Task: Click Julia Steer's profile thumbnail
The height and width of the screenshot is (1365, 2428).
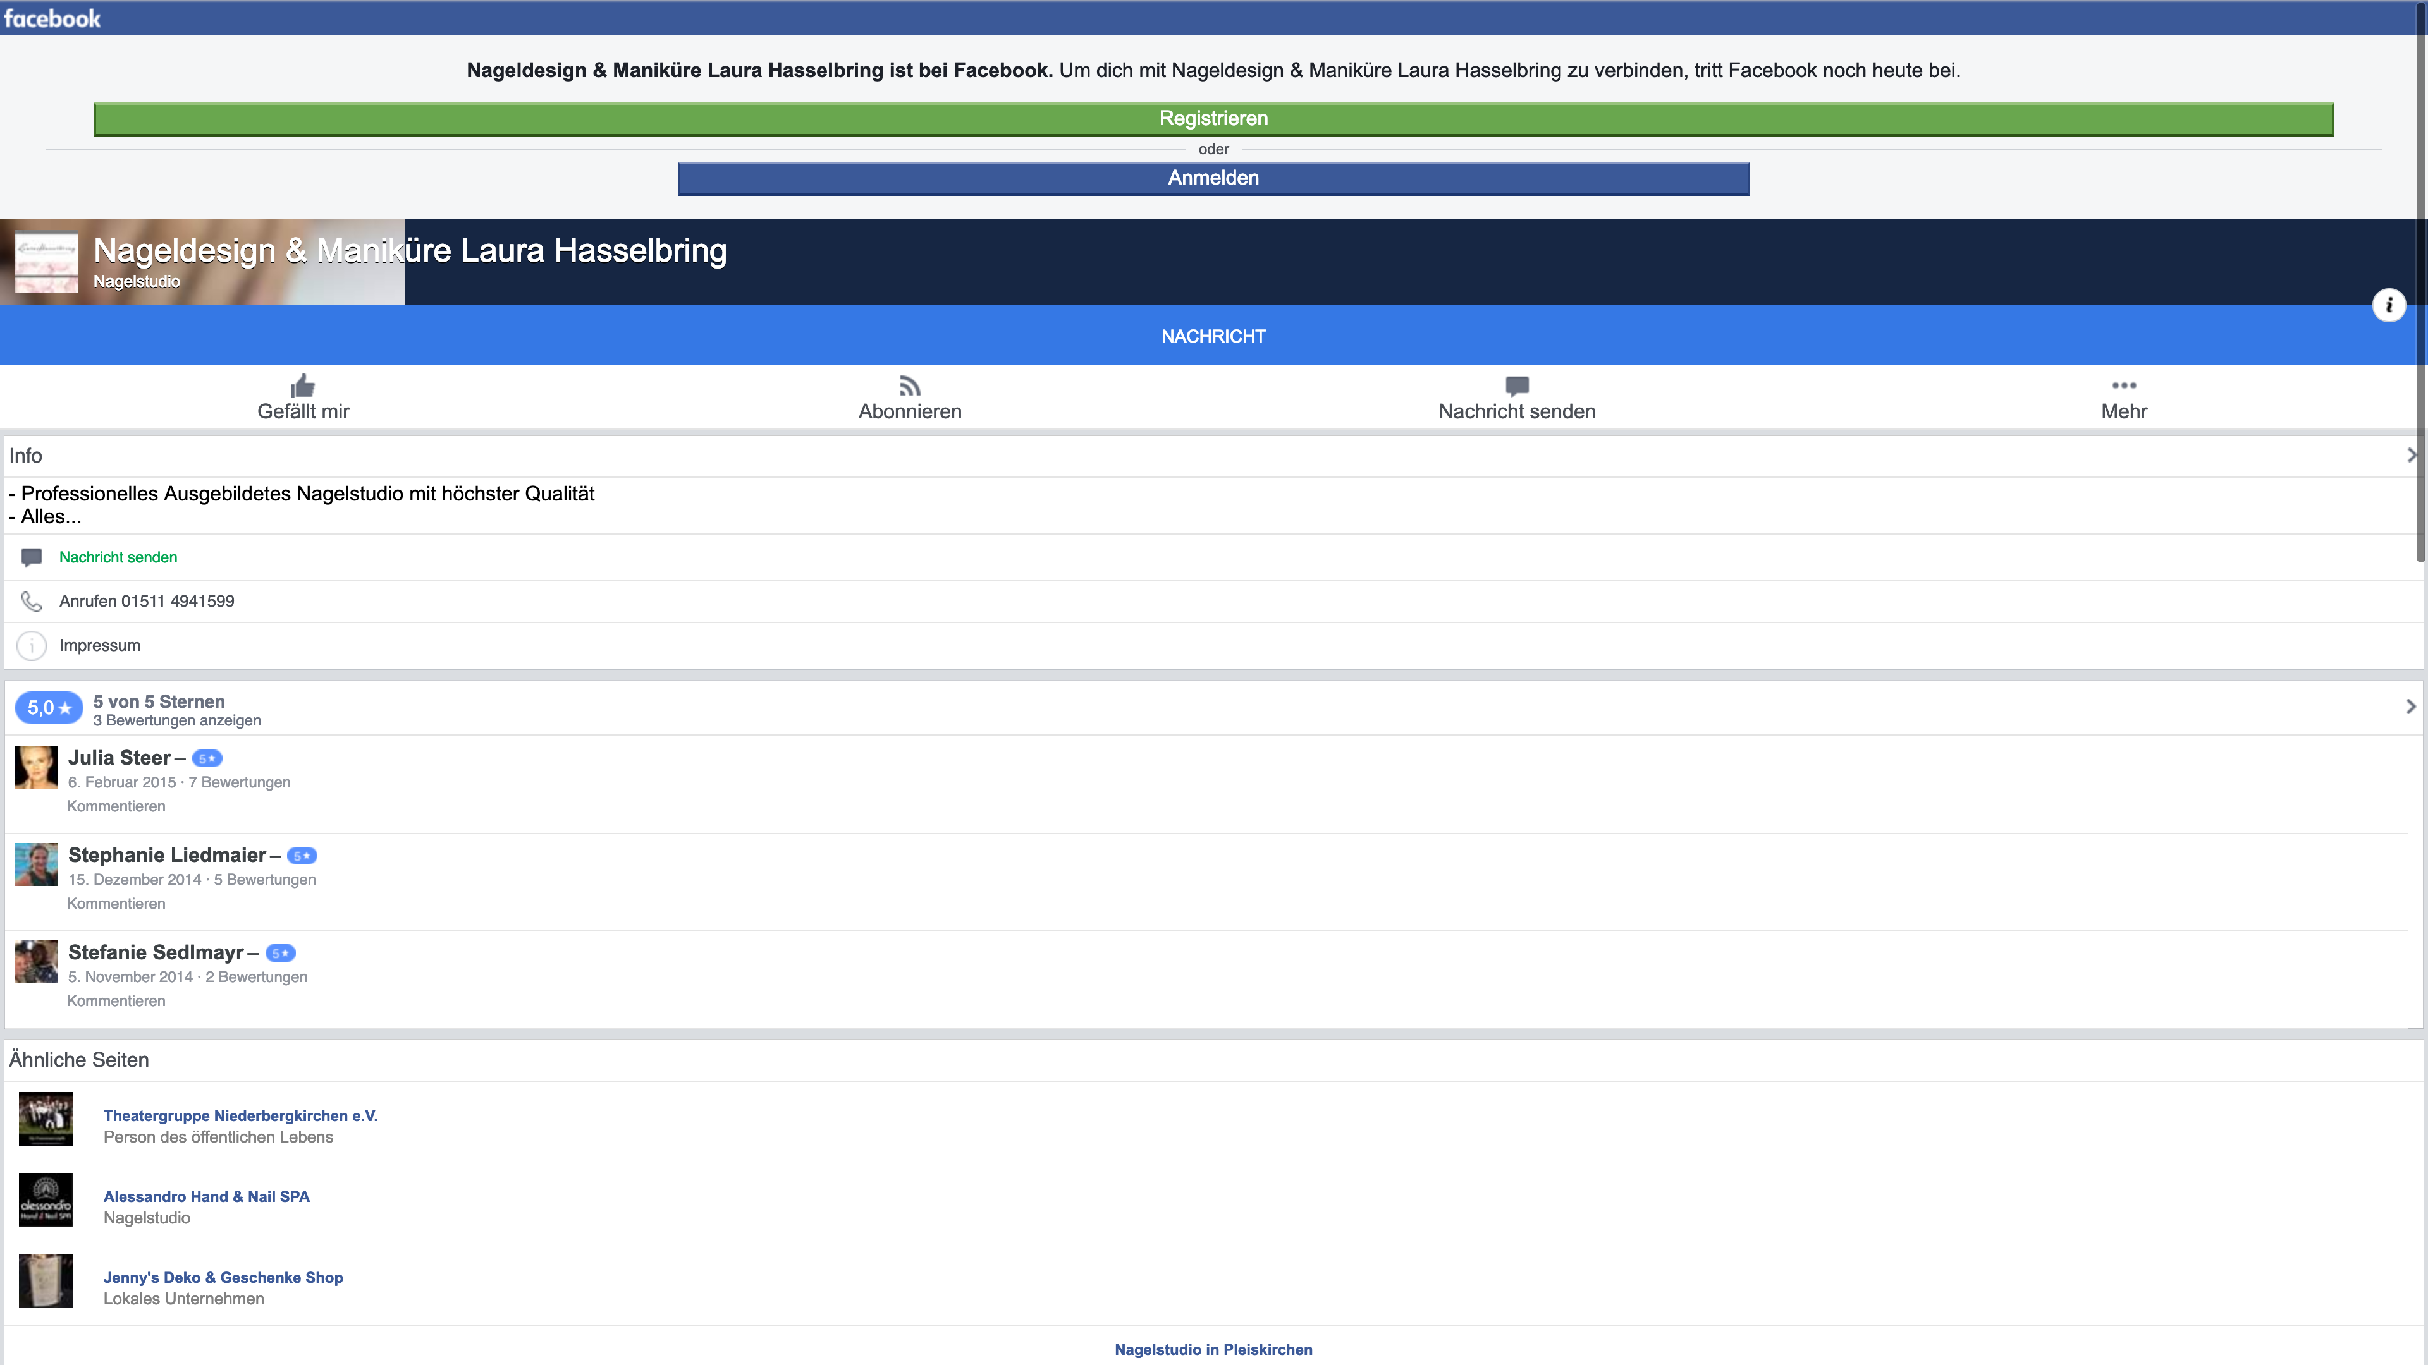Action: (37, 767)
